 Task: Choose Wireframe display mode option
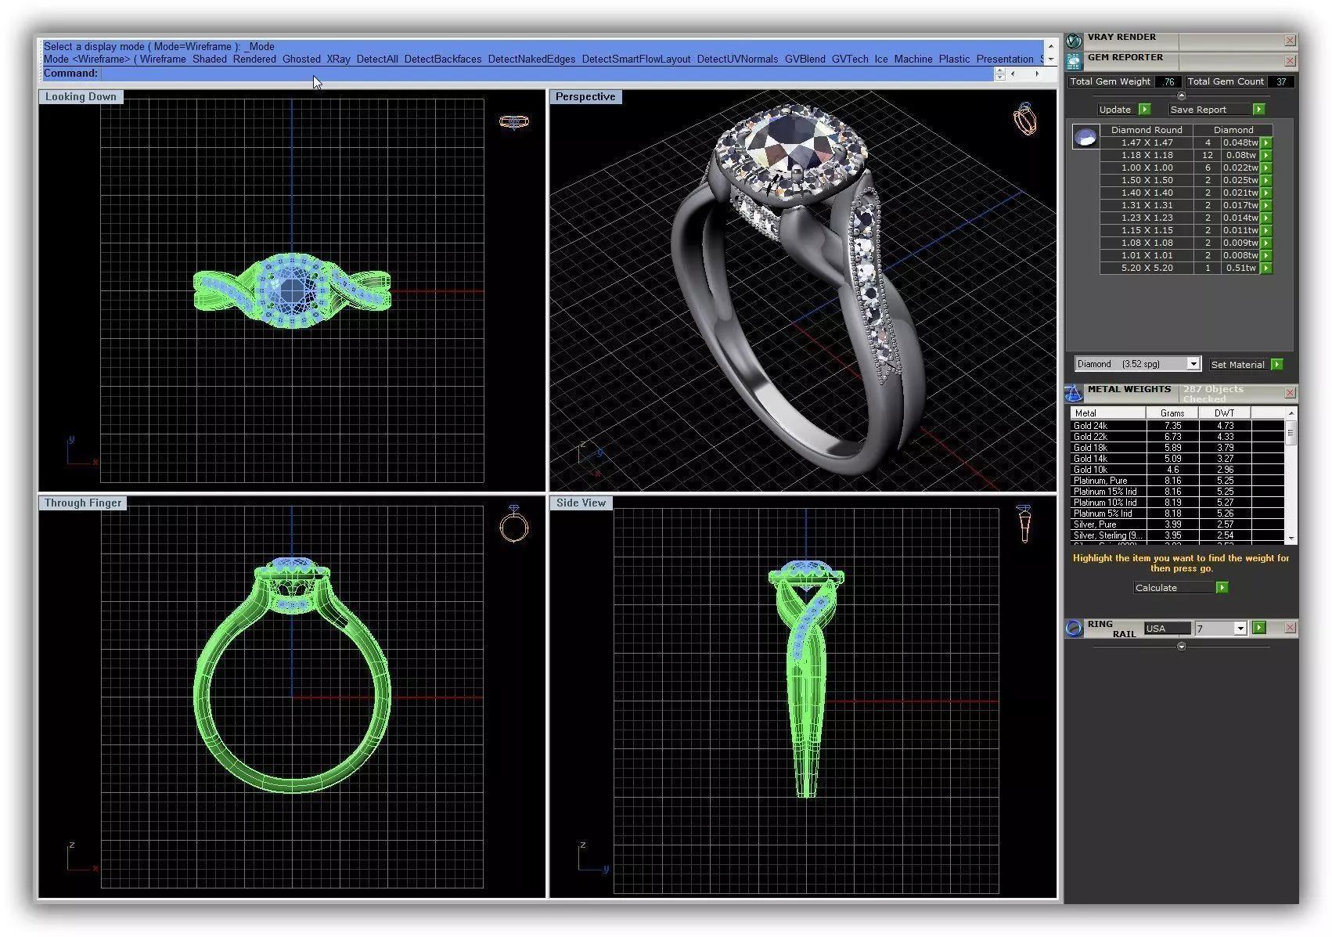tap(163, 59)
